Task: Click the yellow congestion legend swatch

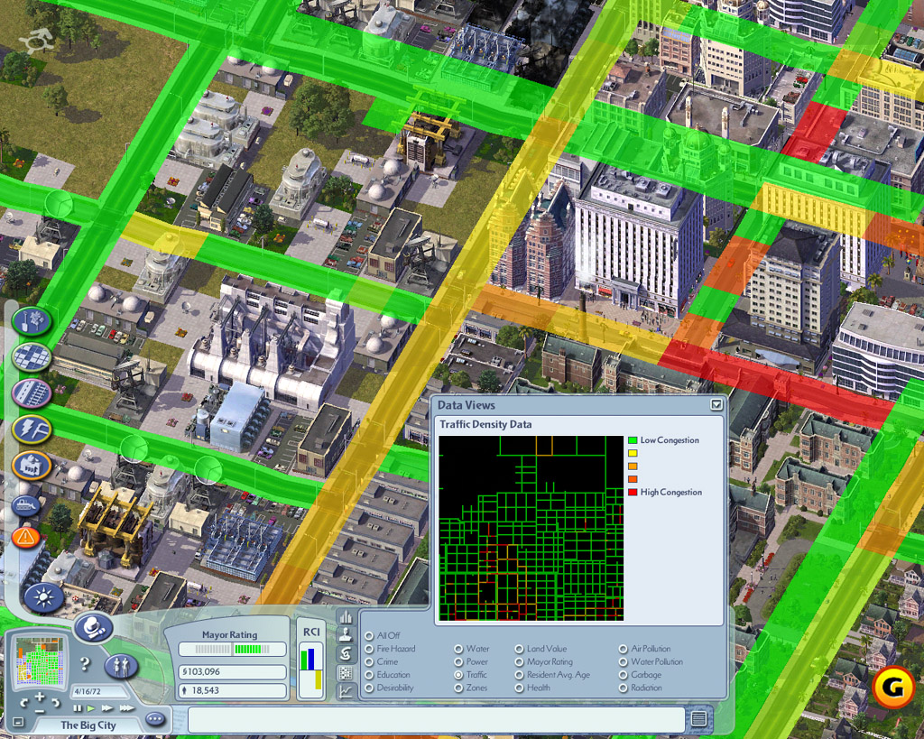Action: (x=633, y=453)
